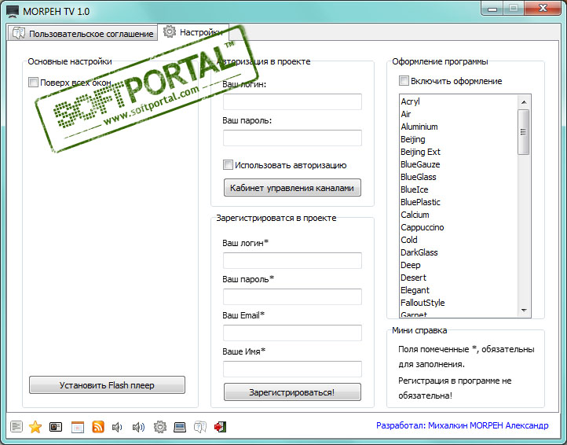
Task: Select 'Aluminium' theme in list
Action: pos(459,127)
